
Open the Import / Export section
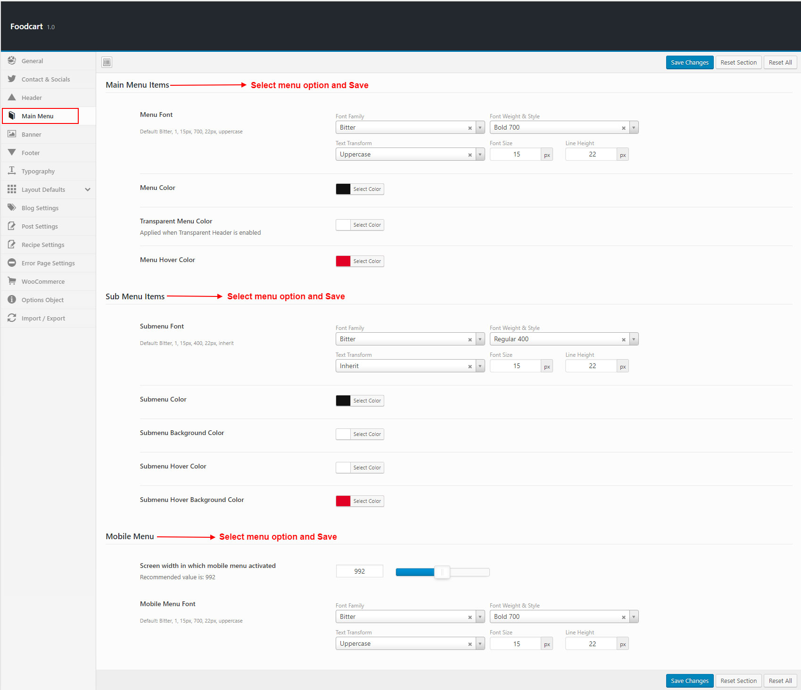(48, 318)
